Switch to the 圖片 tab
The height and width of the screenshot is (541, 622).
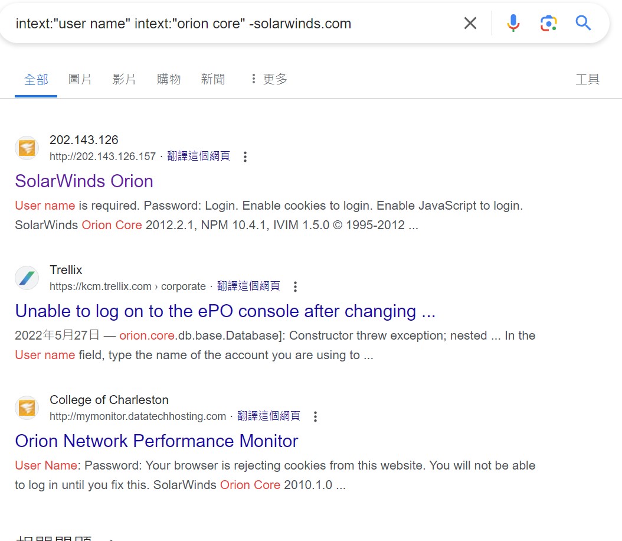pos(80,79)
